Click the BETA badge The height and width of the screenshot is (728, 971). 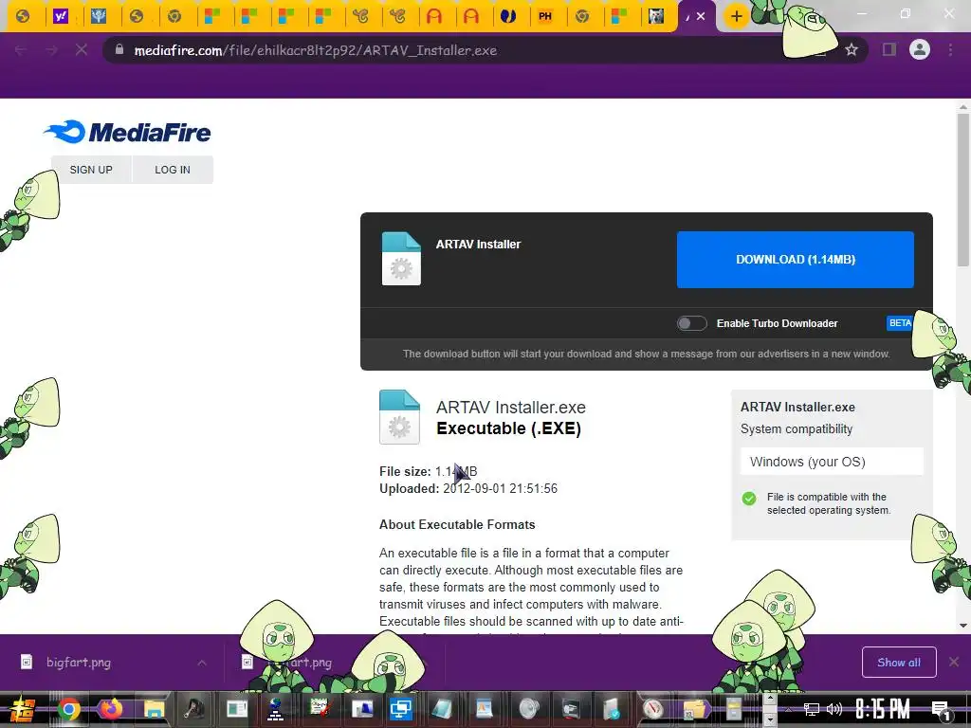900,323
